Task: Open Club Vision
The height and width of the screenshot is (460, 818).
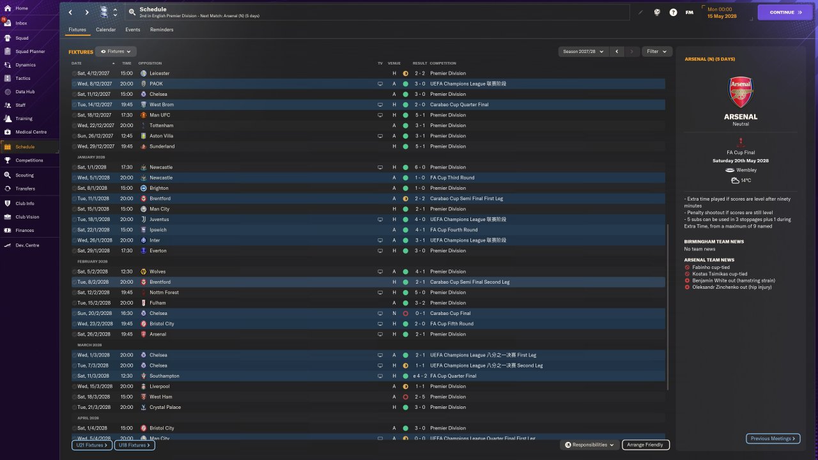Action: [29, 217]
